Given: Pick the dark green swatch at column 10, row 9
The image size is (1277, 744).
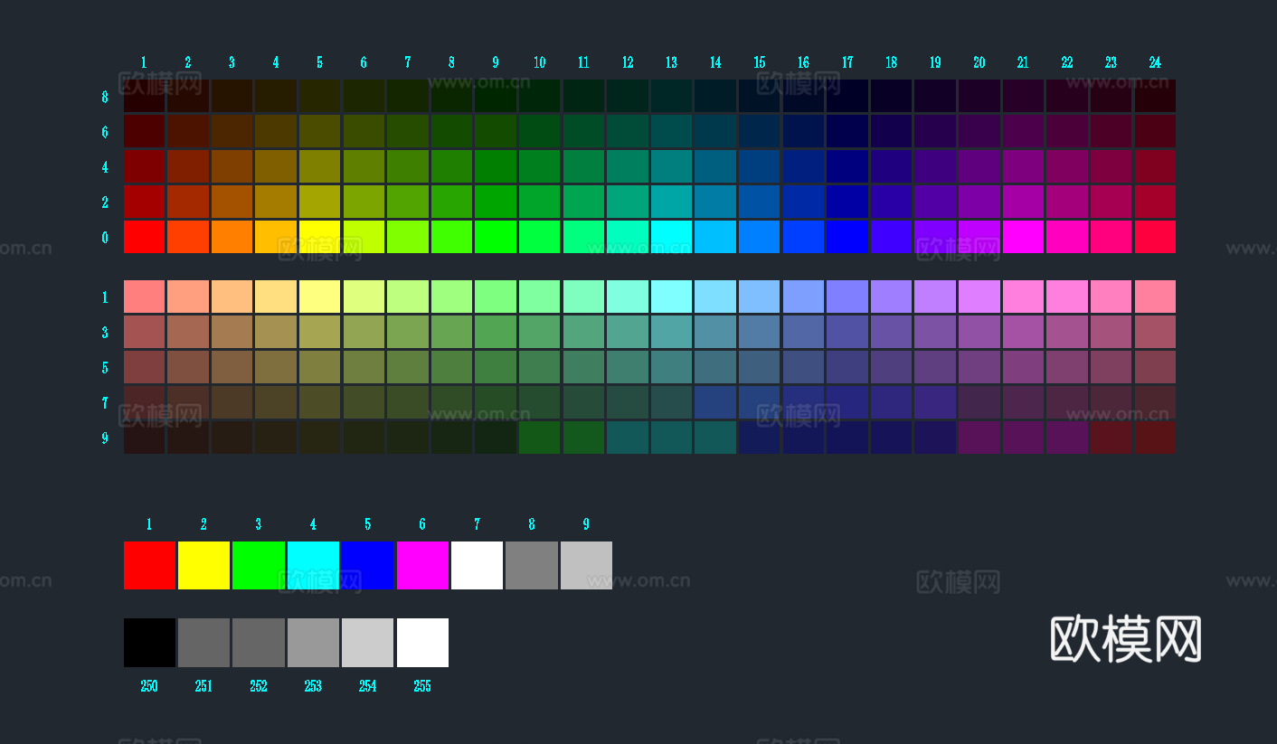Looking at the screenshot, I should 539,438.
